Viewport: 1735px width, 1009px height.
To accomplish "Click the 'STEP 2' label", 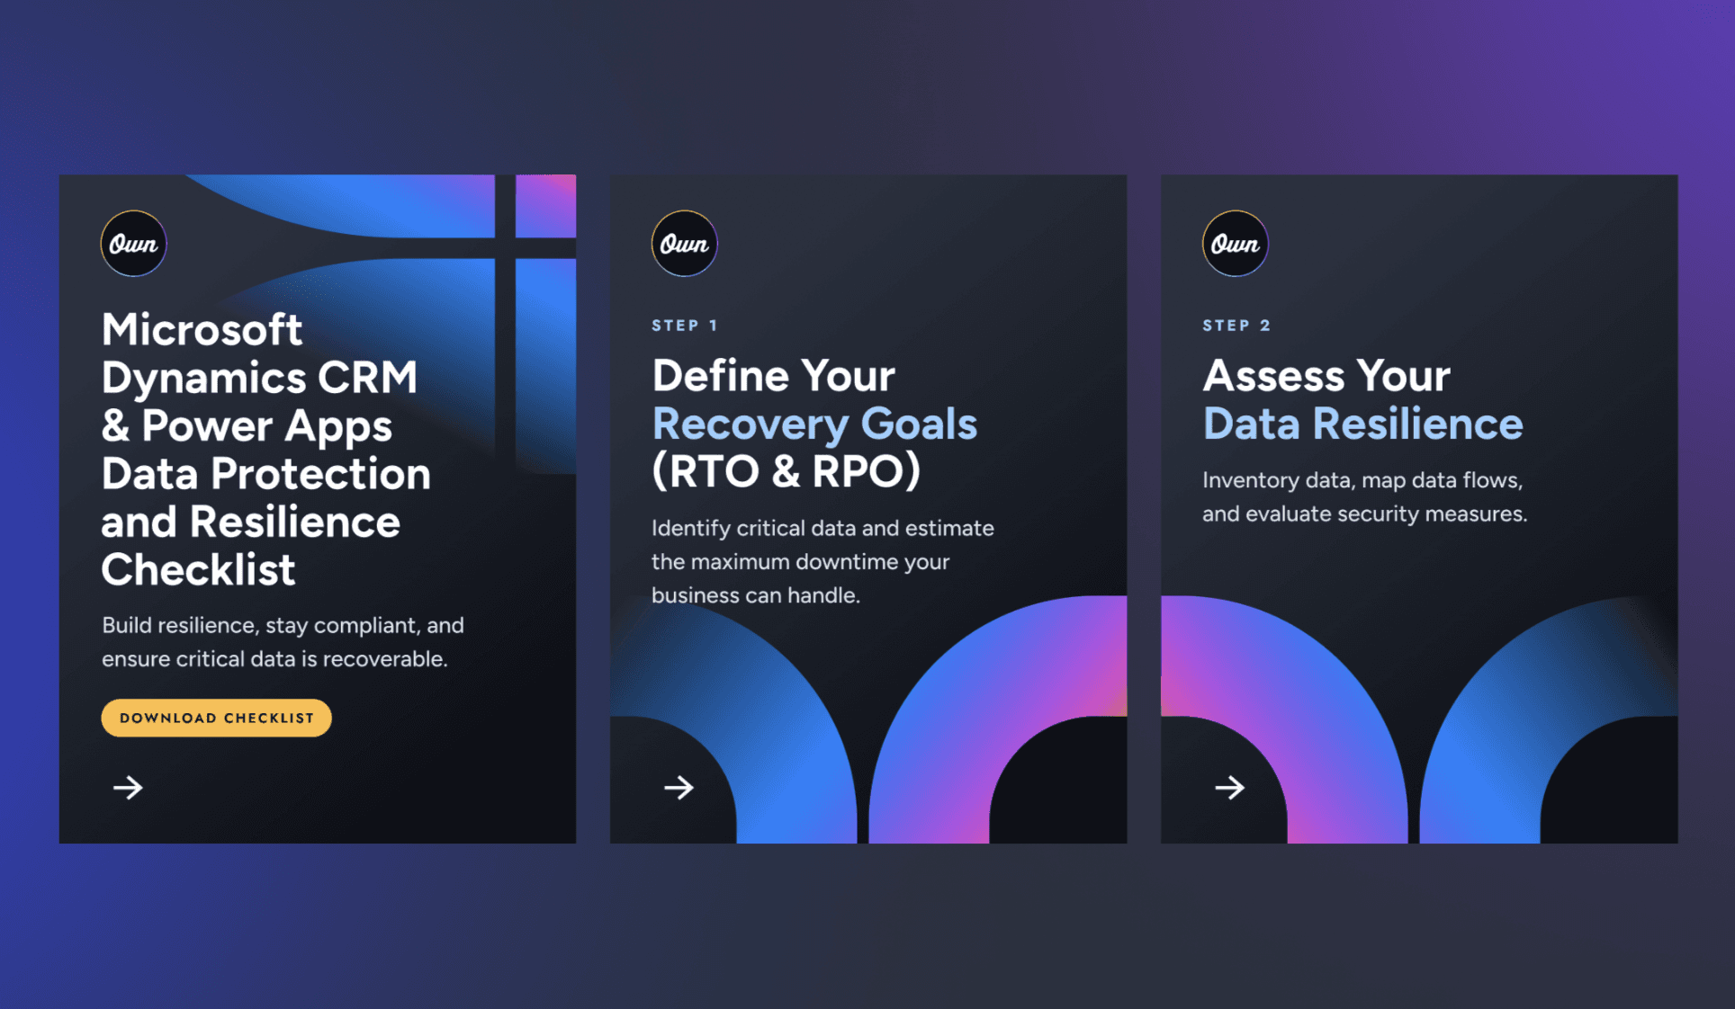I will [1236, 326].
